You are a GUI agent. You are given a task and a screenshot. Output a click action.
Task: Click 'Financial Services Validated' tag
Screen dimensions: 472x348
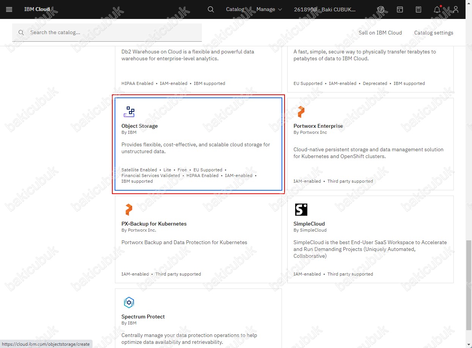coord(151,176)
